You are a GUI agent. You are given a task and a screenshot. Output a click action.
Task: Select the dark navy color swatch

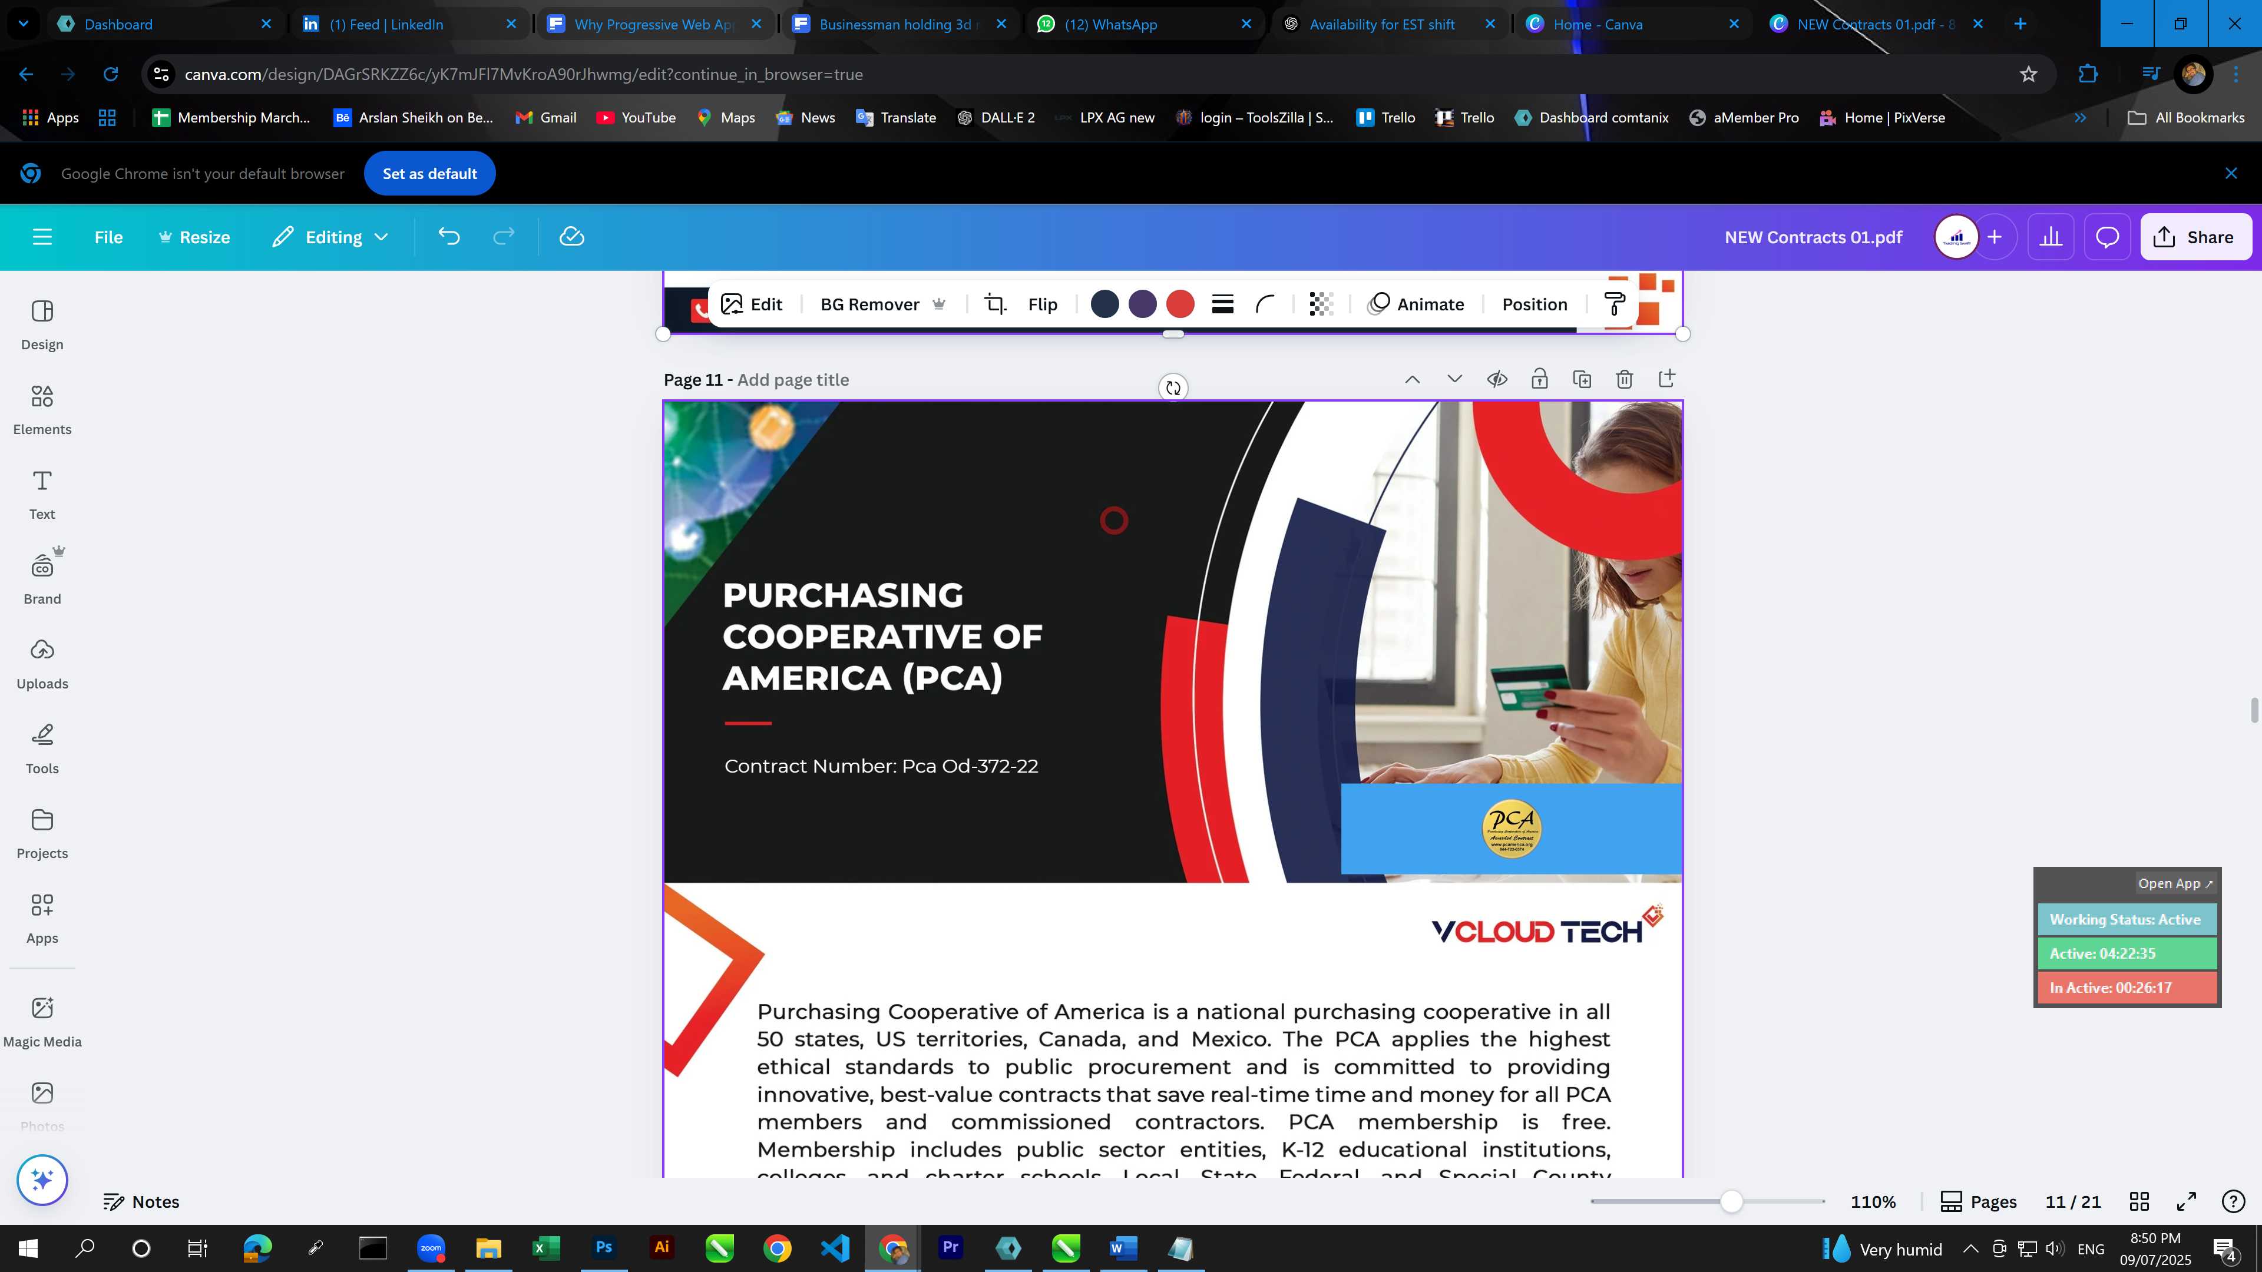click(1104, 304)
